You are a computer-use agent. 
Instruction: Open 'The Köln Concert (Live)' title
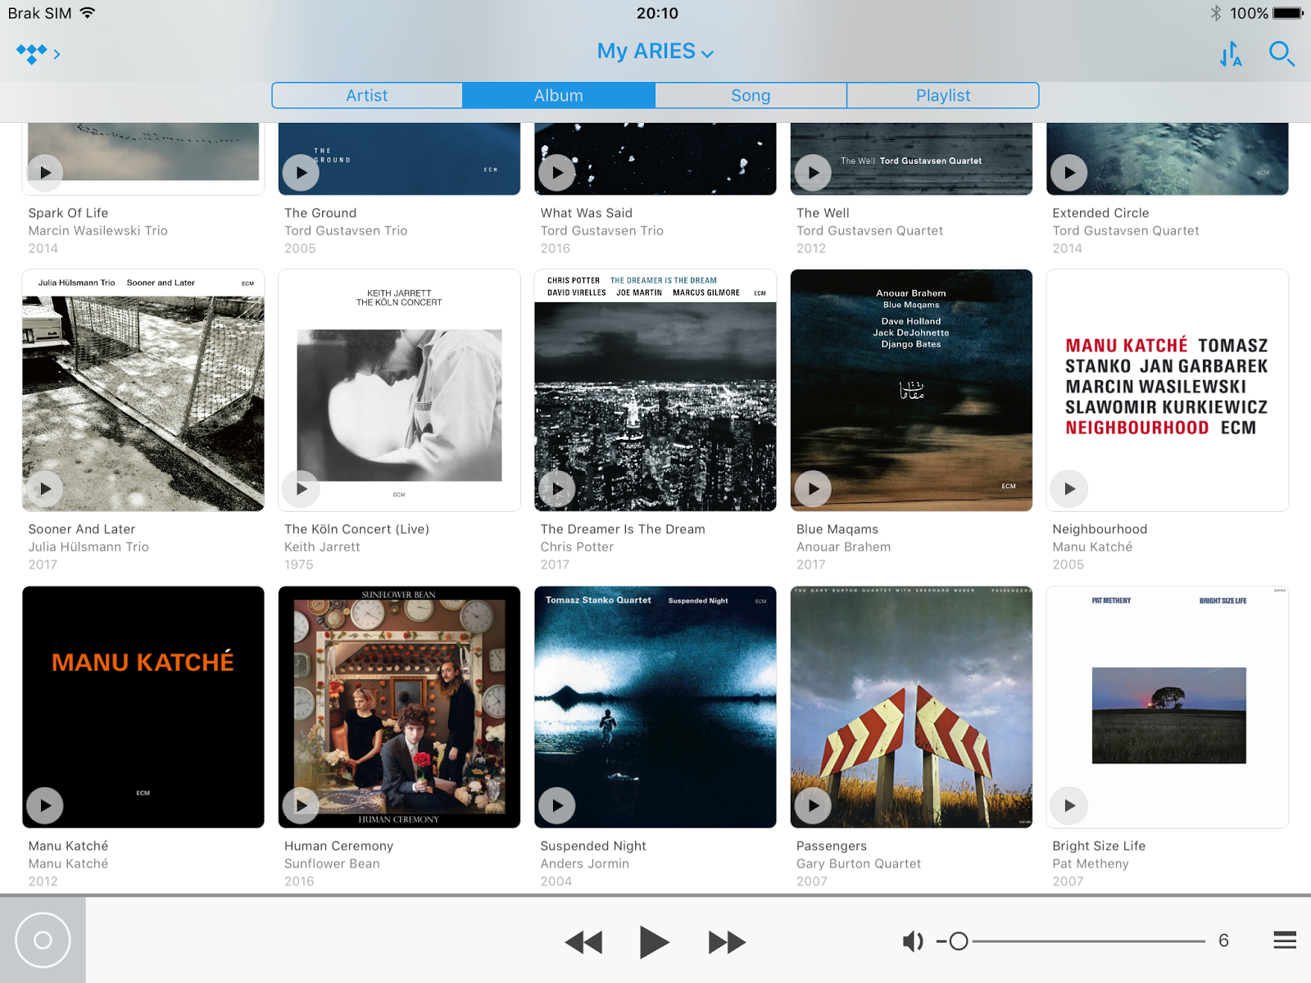[x=356, y=529]
